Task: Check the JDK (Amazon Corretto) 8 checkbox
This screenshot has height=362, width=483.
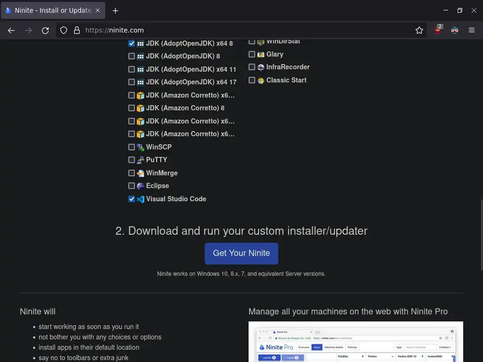Action: point(132,108)
